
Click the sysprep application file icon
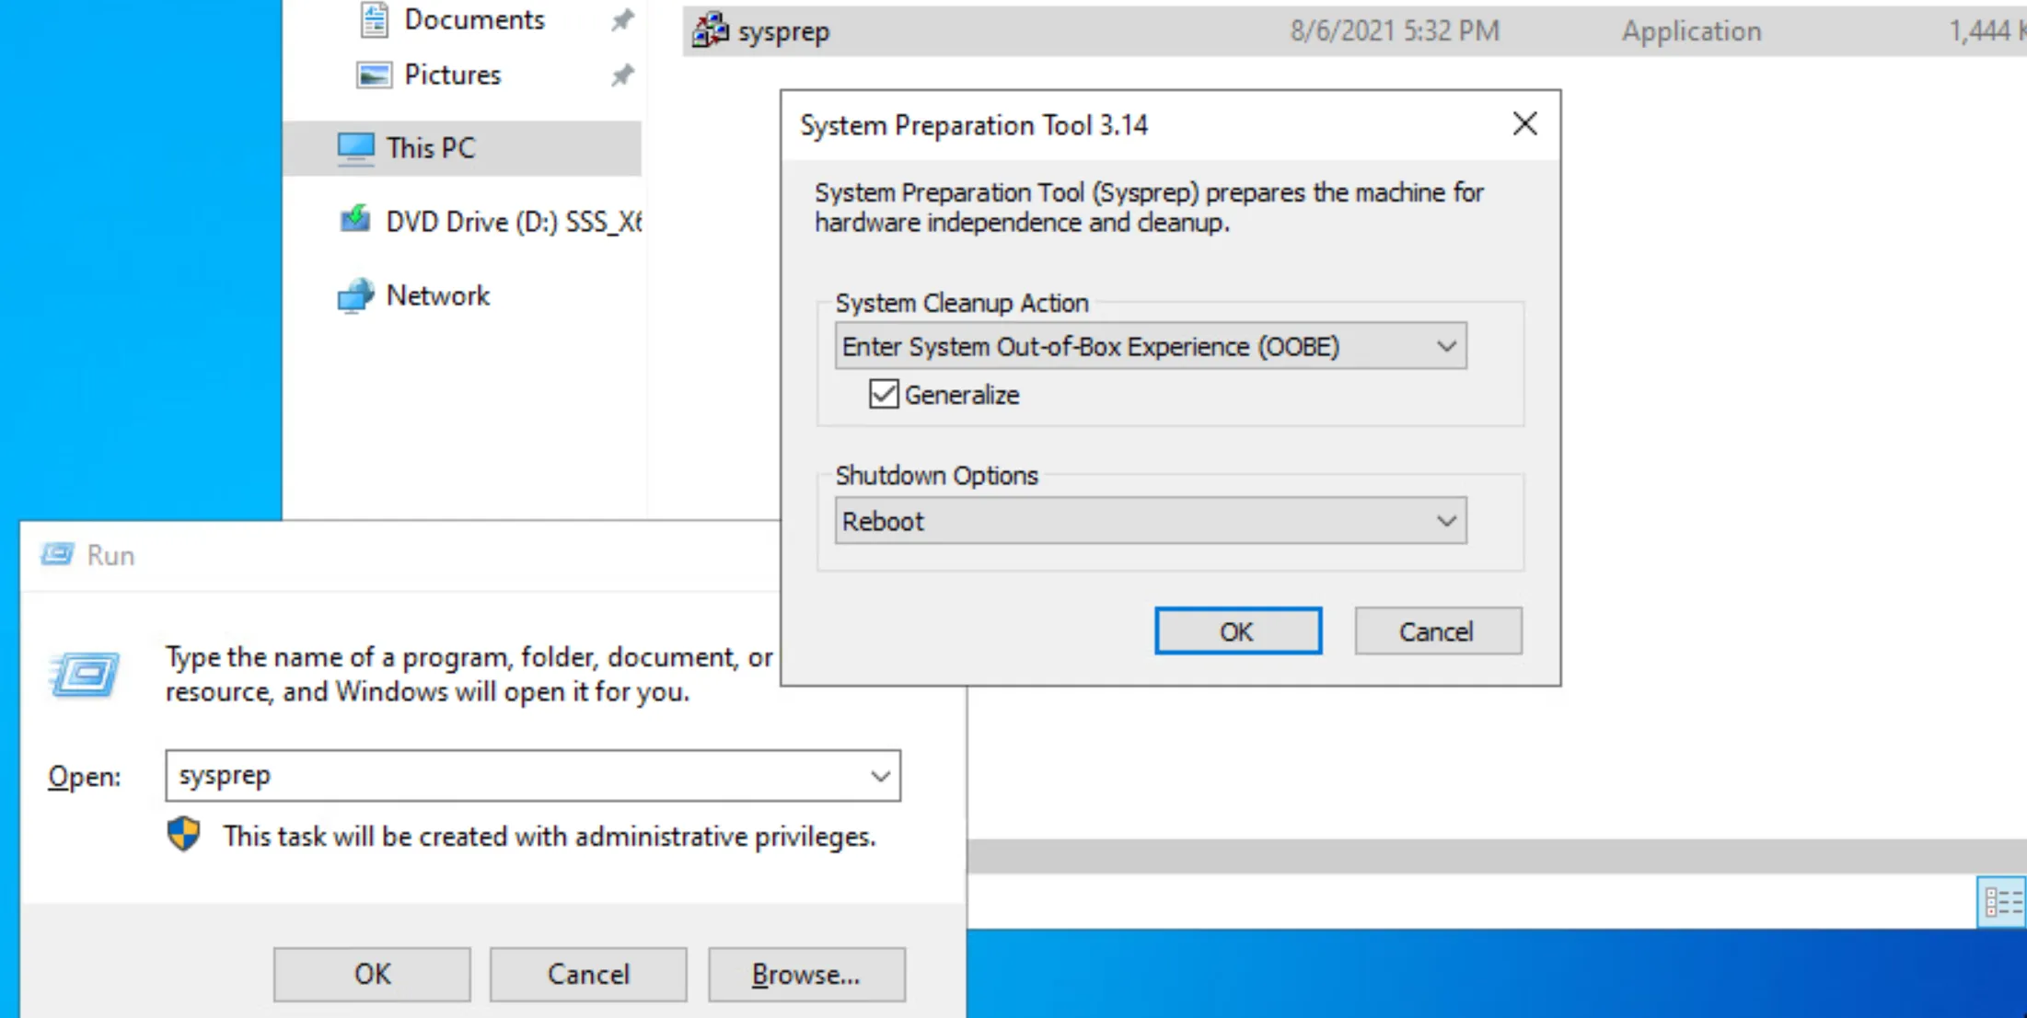click(x=710, y=30)
